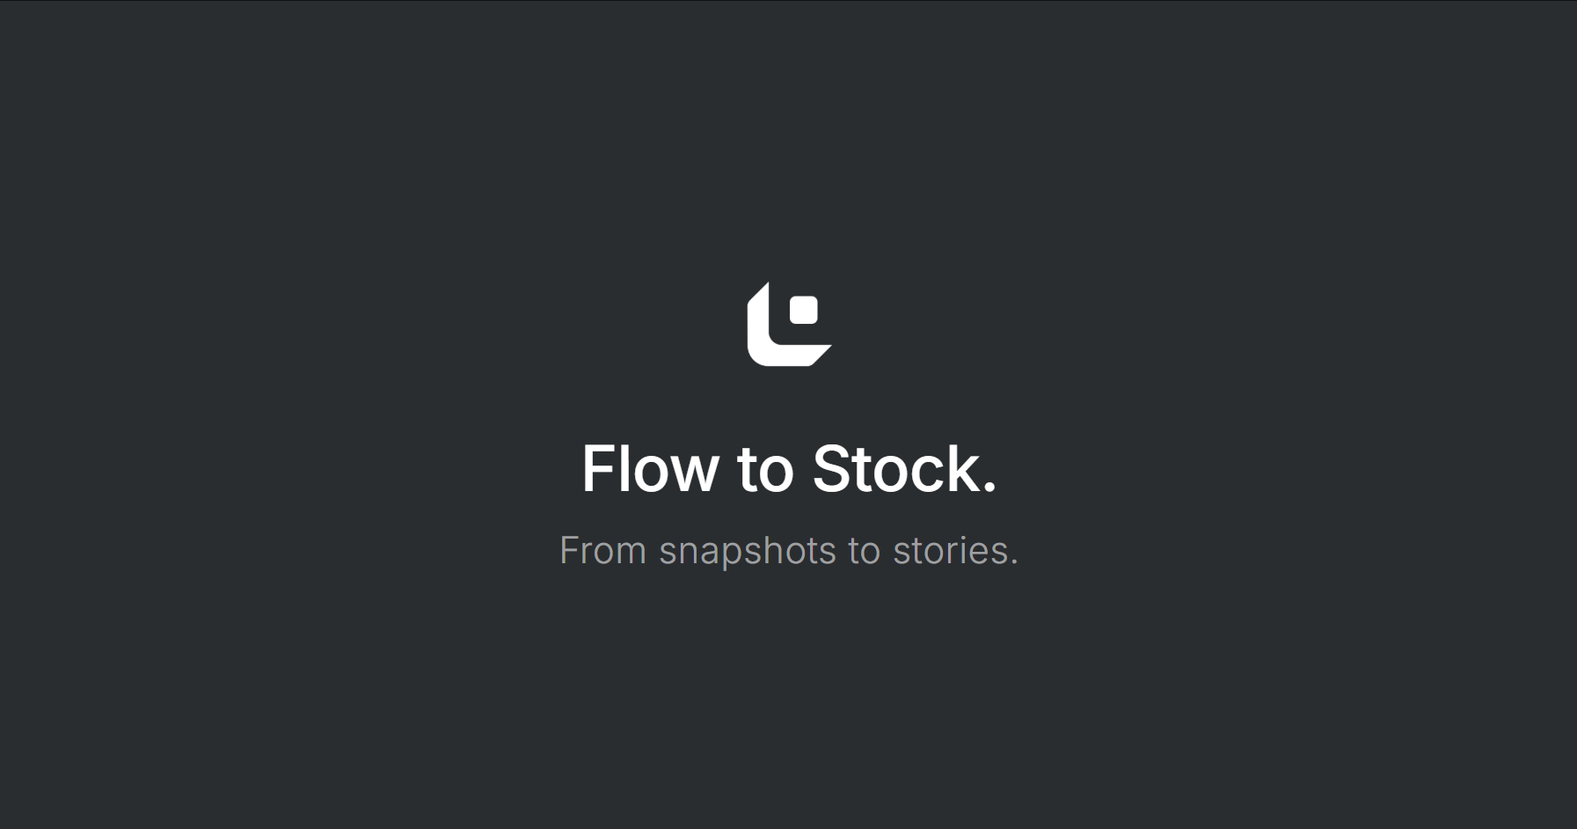Click the word "to" in the heading
The height and width of the screenshot is (829, 1577).
765,471
